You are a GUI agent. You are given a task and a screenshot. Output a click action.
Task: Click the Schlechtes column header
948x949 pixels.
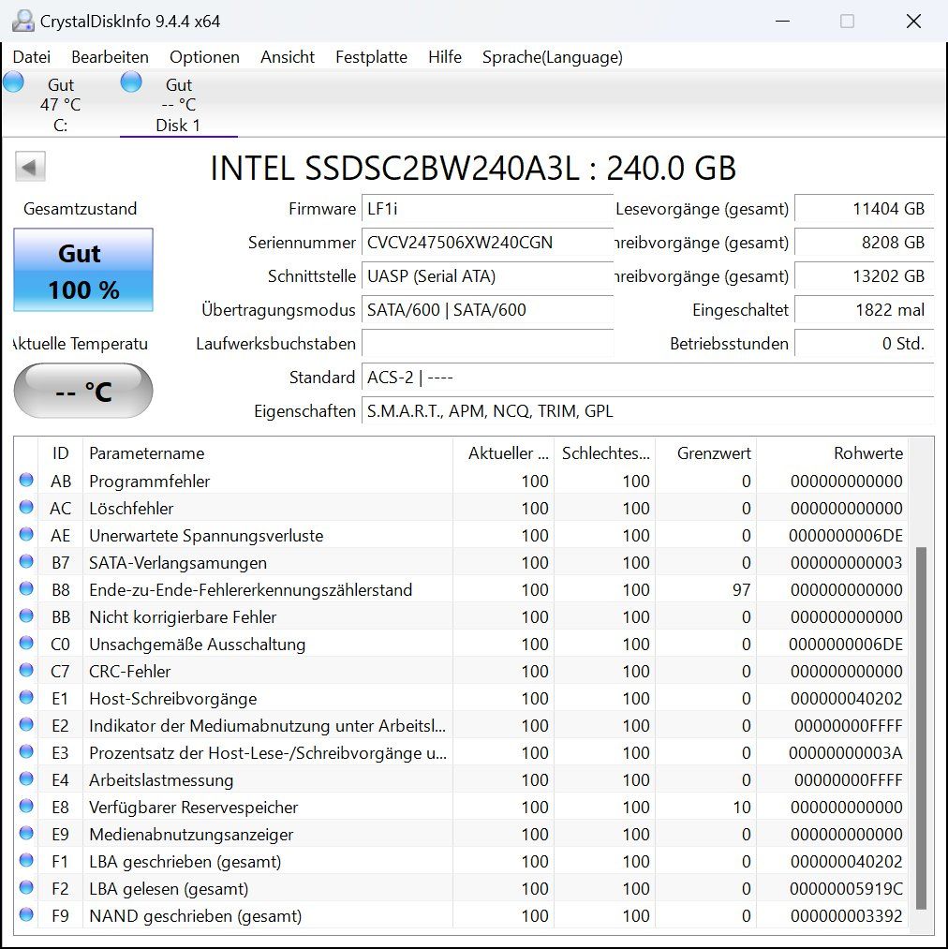pos(605,453)
